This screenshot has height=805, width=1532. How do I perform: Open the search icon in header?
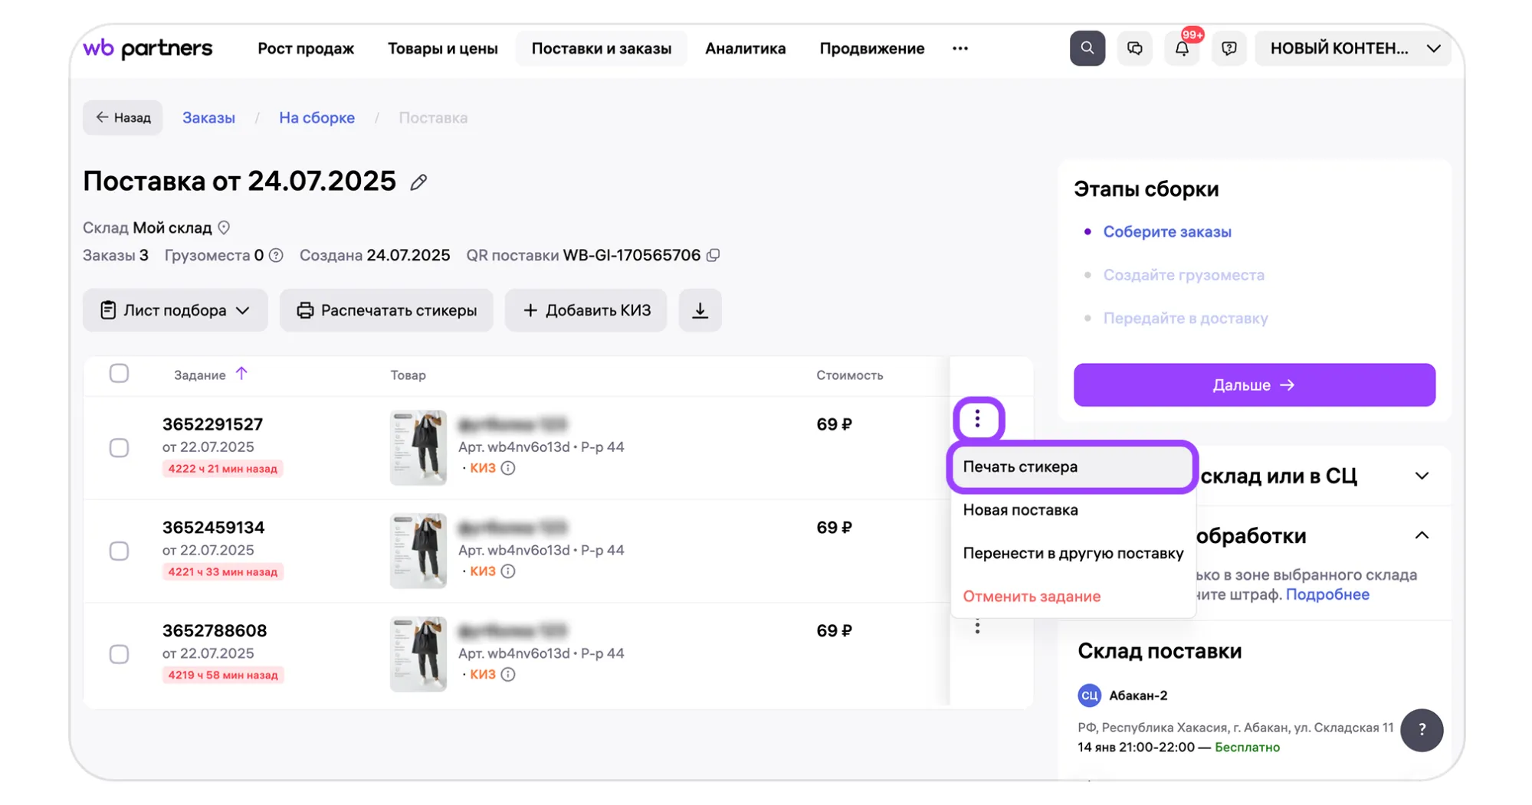pos(1087,48)
